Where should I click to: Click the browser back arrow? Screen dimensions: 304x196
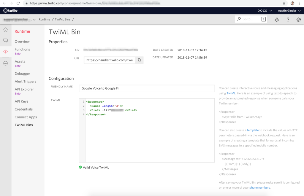pyautogui.click(x=4, y=3)
